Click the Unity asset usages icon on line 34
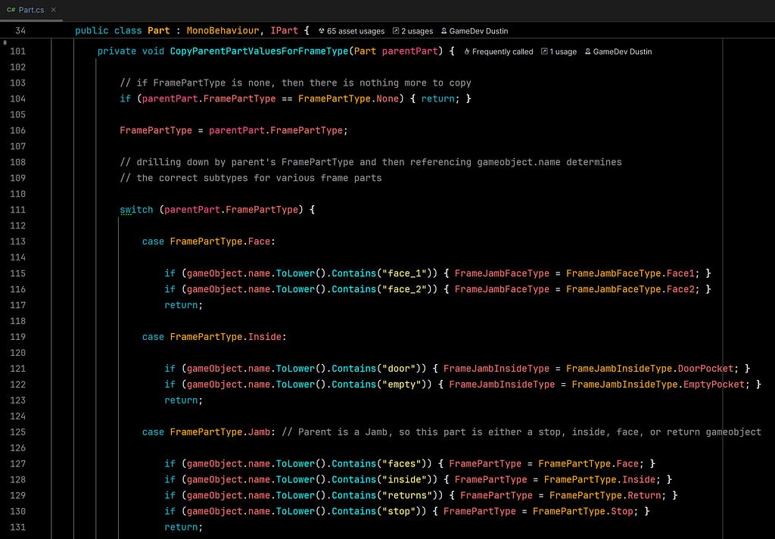Screen dimensions: 775x539 pos(321,31)
